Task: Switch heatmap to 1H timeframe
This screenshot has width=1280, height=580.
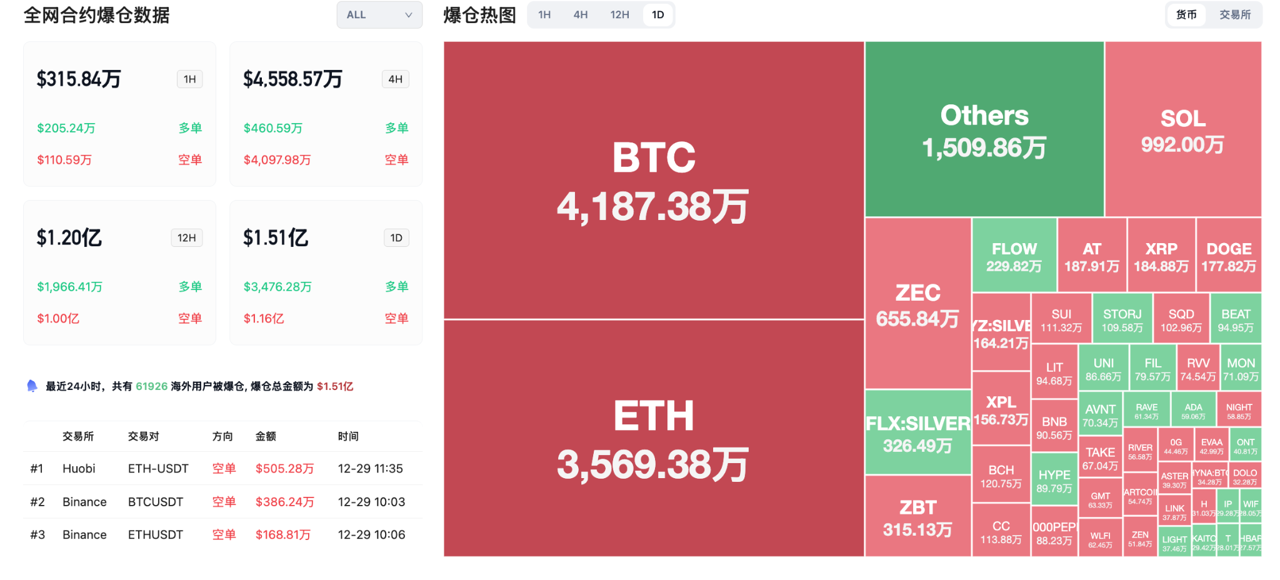Action: pyautogui.click(x=543, y=14)
